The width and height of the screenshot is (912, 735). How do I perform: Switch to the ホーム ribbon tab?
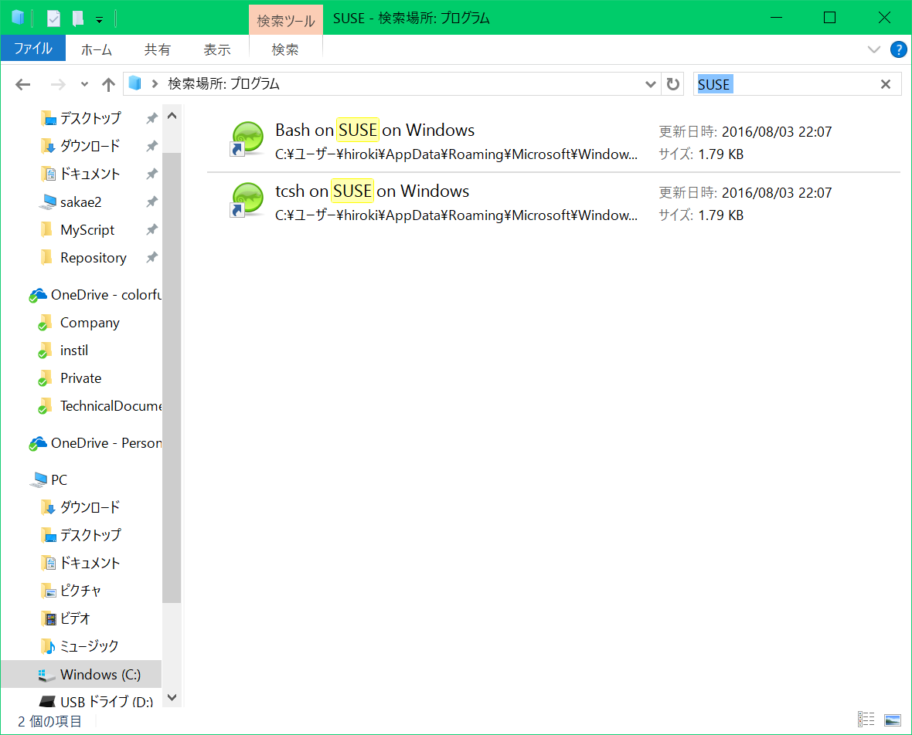pos(97,49)
